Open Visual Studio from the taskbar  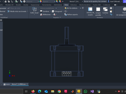pyautogui.click(x=92, y=91)
